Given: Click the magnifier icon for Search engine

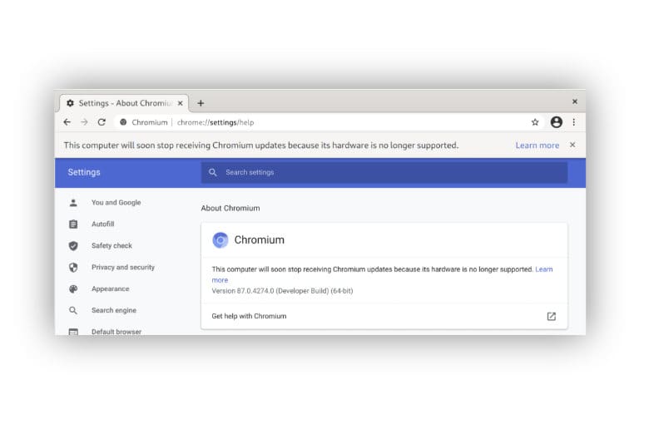Looking at the screenshot, I should click(73, 310).
